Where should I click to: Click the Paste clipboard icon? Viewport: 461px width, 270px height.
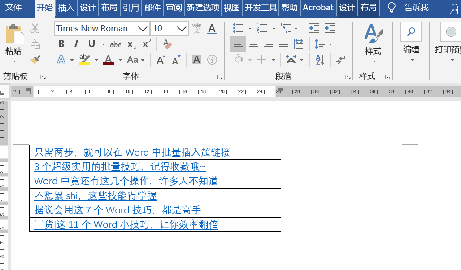15,35
